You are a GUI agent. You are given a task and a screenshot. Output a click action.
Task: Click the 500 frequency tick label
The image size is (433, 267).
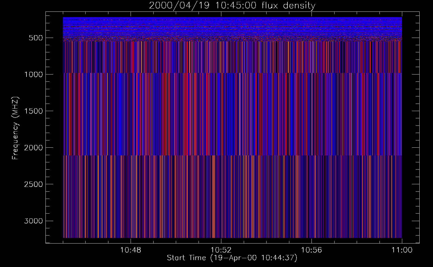(36, 38)
